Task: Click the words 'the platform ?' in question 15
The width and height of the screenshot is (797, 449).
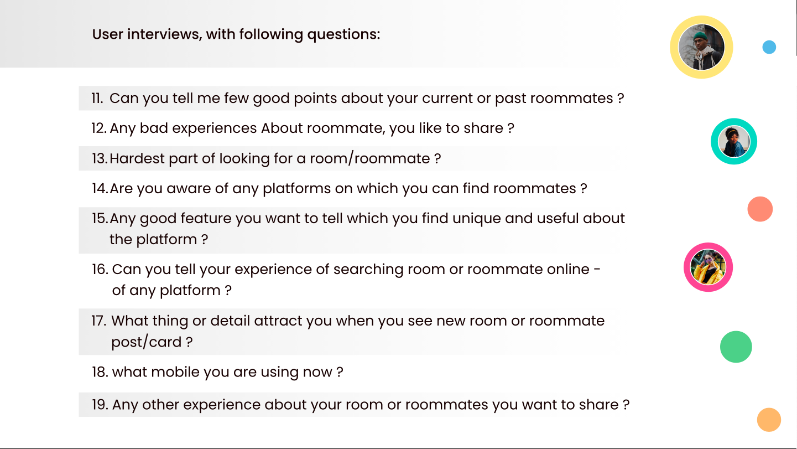Action: [x=159, y=240]
